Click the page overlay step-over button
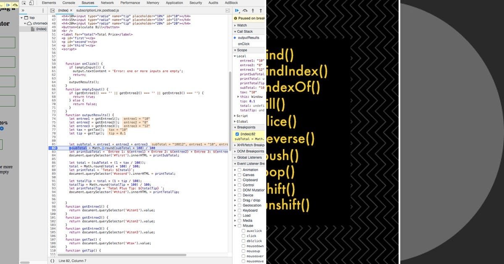 (x=14, y=5)
